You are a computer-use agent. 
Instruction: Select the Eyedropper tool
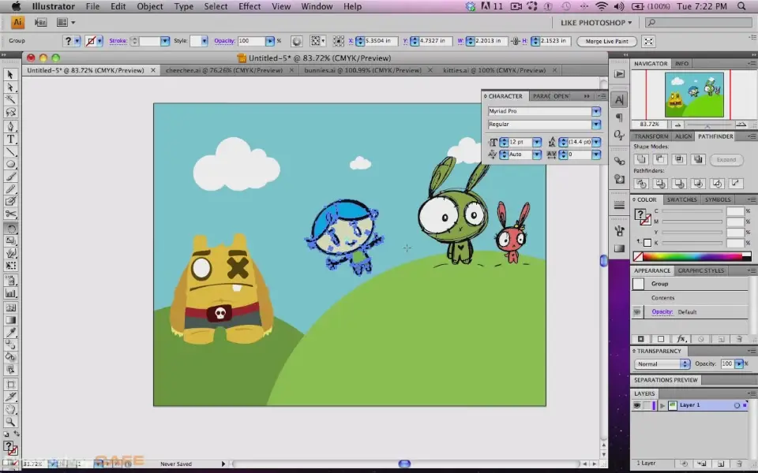(10, 332)
